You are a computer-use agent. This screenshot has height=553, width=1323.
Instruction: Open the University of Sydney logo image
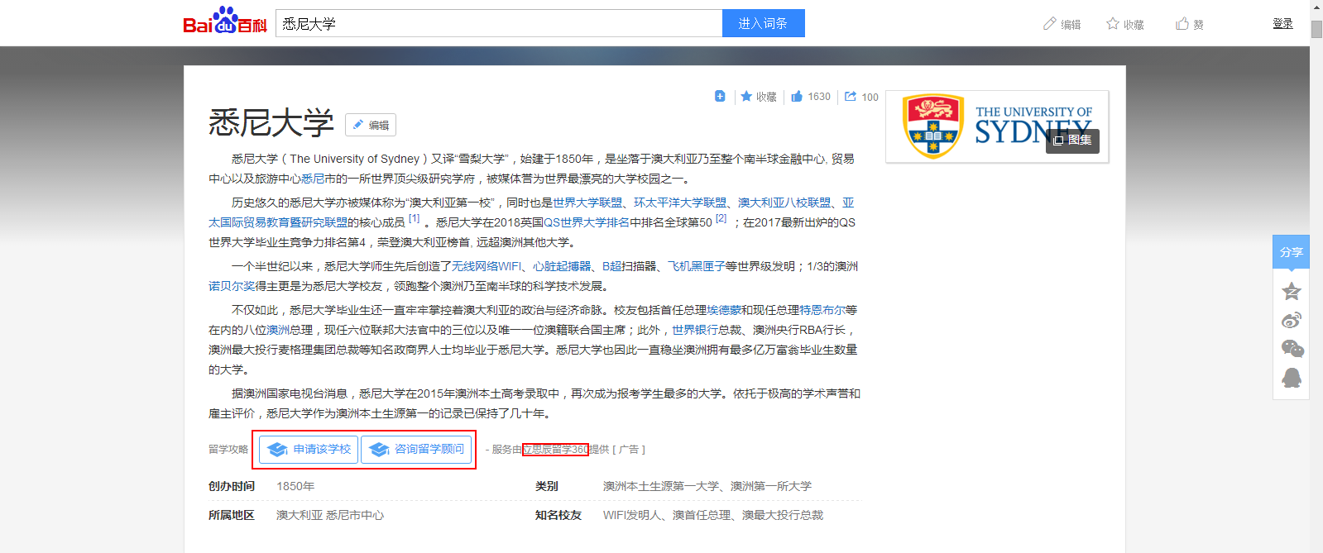click(997, 126)
